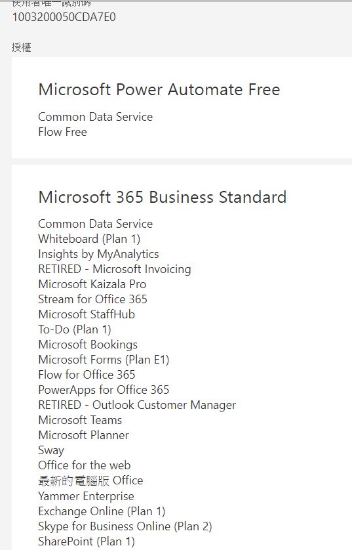Click Microsoft Bookings item
The height and width of the screenshot is (550, 352).
tap(88, 345)
